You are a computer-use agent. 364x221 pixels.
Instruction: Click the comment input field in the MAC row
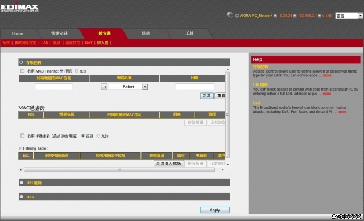coord(195,87)
